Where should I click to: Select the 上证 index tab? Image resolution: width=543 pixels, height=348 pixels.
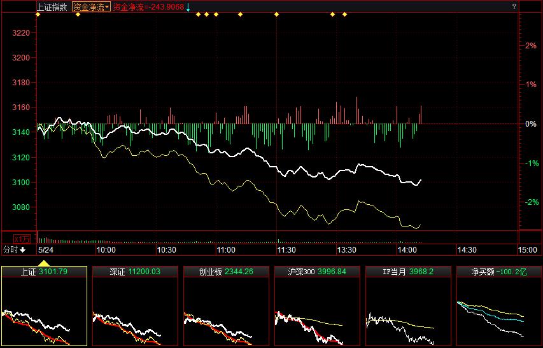[x=44, y=272]
